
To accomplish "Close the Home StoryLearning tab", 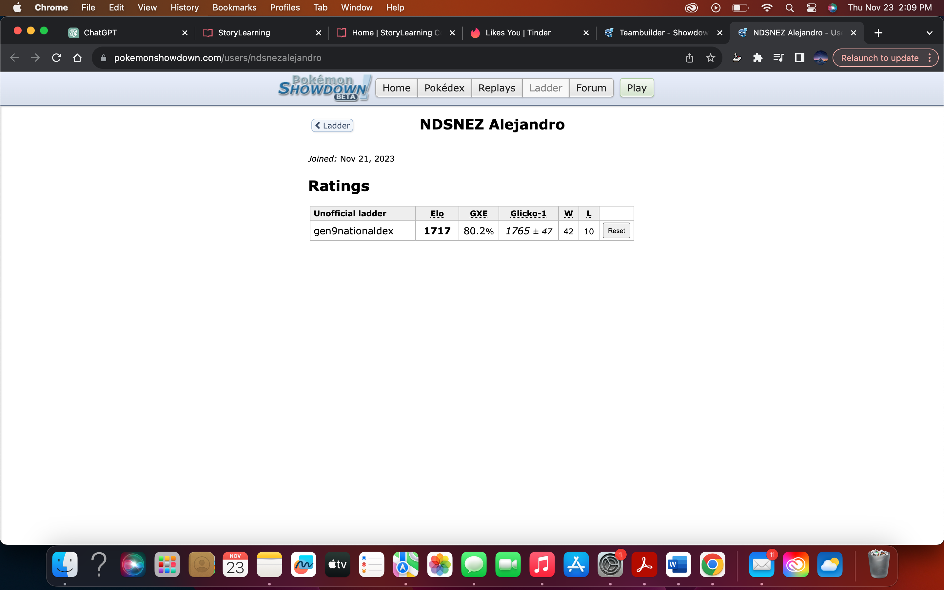I will pos(452,33).
